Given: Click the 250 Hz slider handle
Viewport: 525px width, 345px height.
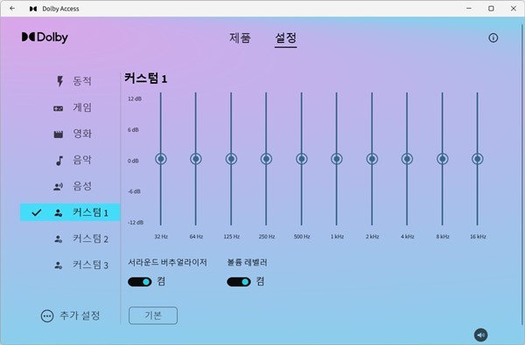Looking at the screenshot, I should [266, 159].
